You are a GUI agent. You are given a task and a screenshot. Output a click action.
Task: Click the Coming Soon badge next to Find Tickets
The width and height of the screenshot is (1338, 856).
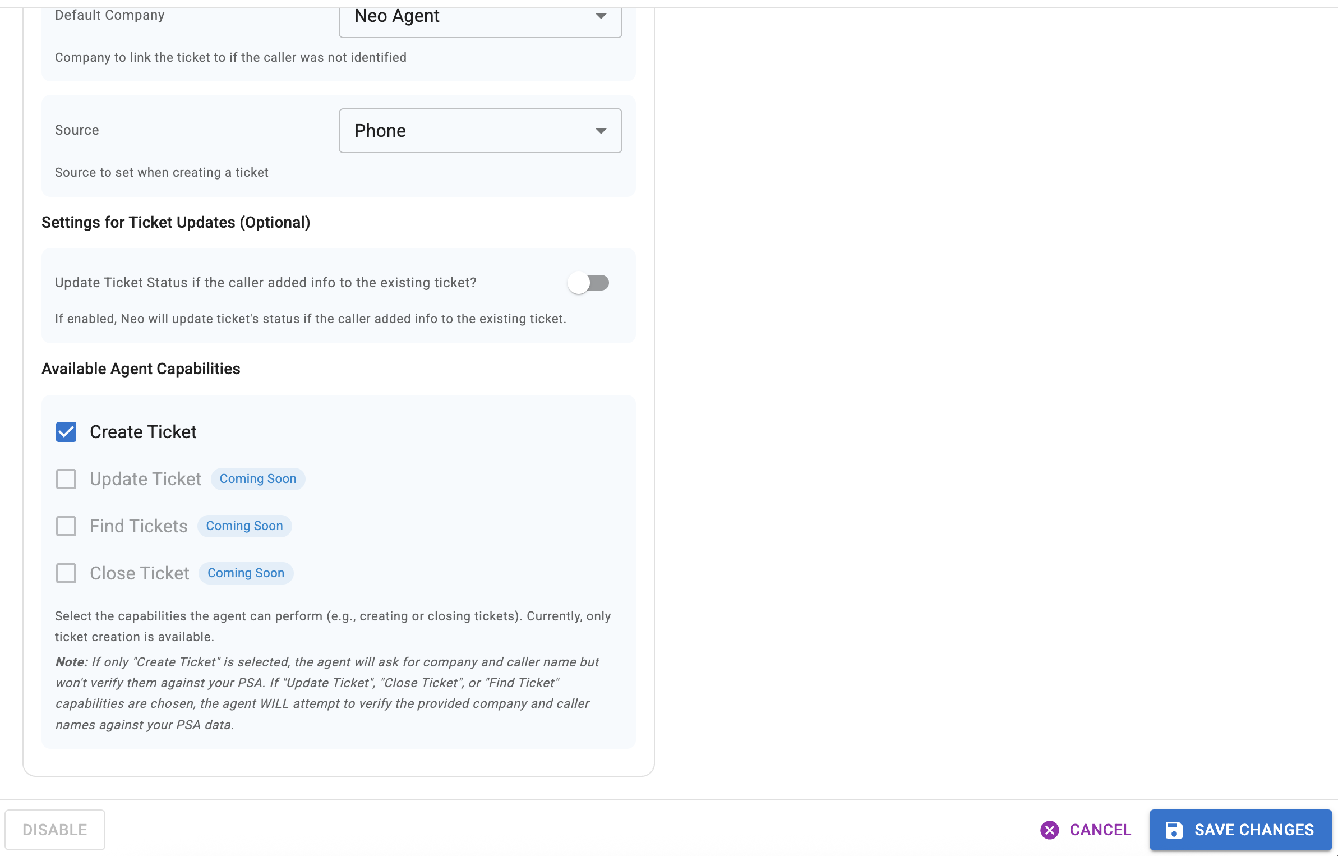click(244, 526)
